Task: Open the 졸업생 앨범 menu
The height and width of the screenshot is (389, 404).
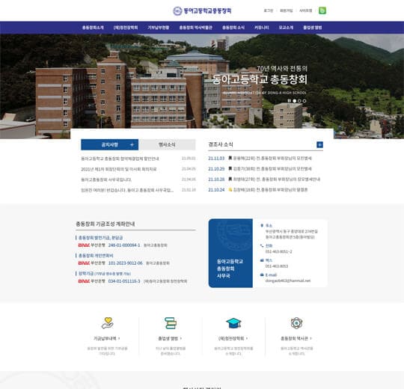Action: click(312, 28)
